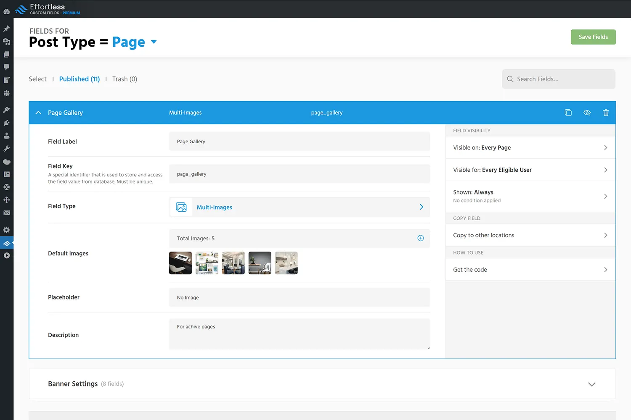Open Comments from sidebar speech bubble
Screen dimensions: 631x420
point(7,67)
